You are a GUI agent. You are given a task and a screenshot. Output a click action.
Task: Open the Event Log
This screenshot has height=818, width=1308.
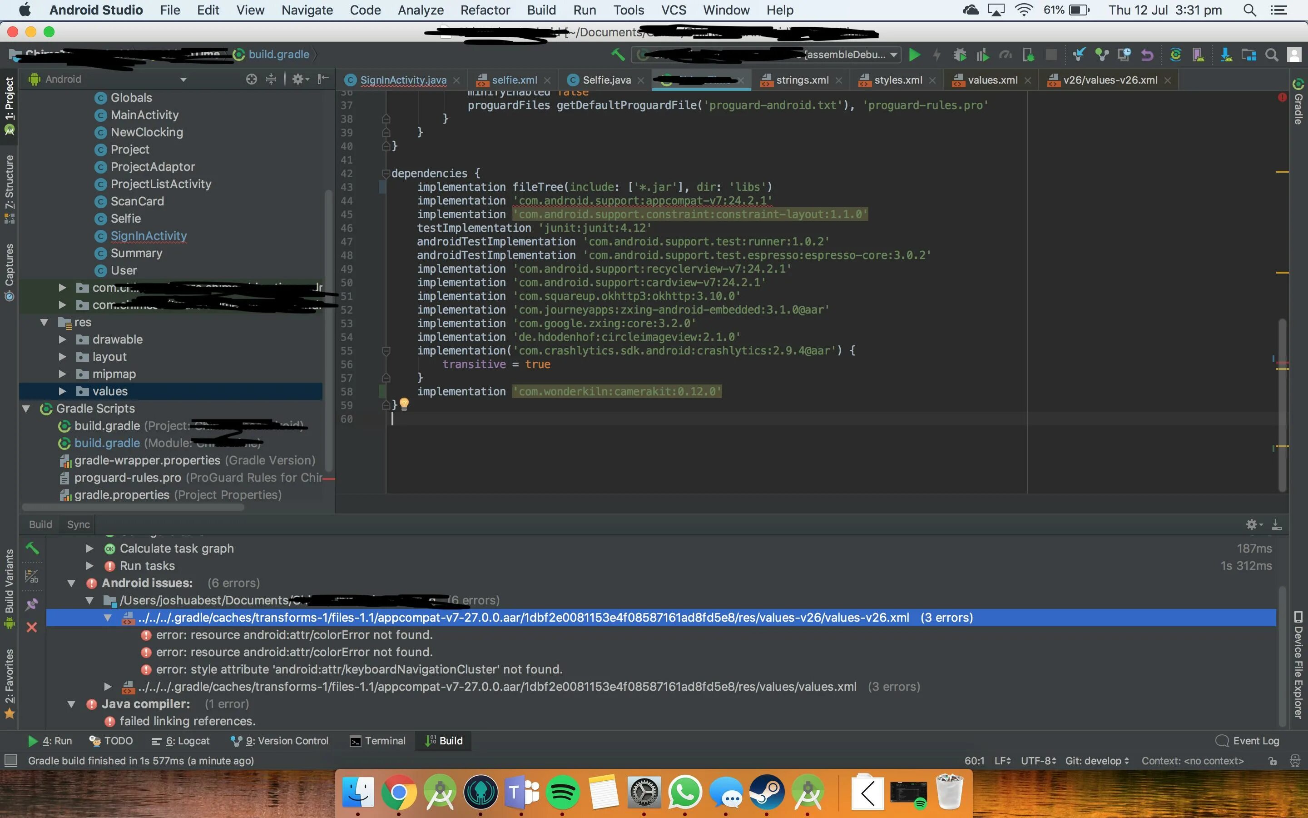point(1248,741)
